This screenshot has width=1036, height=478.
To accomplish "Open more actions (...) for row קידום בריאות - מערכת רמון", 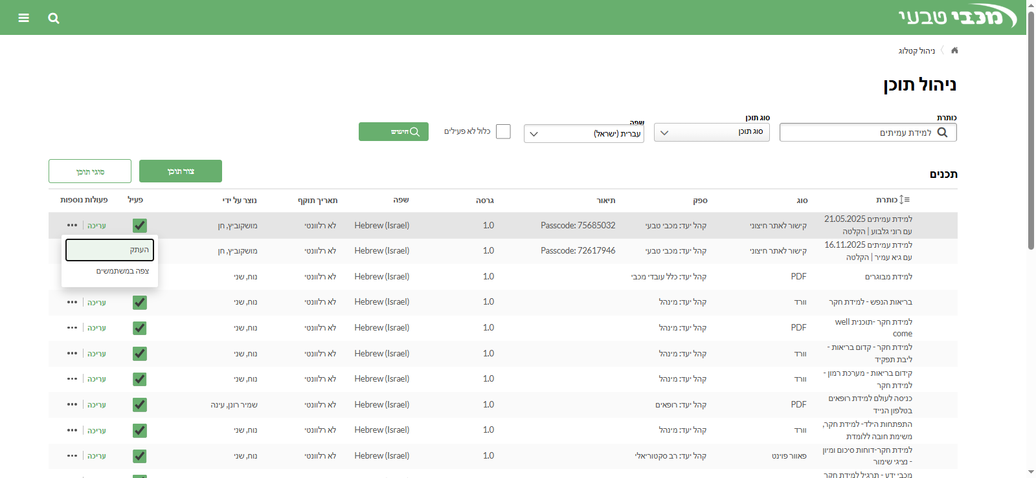I will coord(72,379).
